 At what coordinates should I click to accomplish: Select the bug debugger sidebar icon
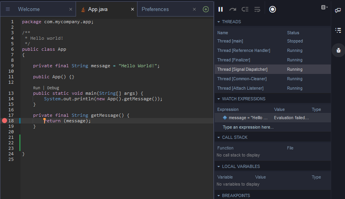[338, 50]
